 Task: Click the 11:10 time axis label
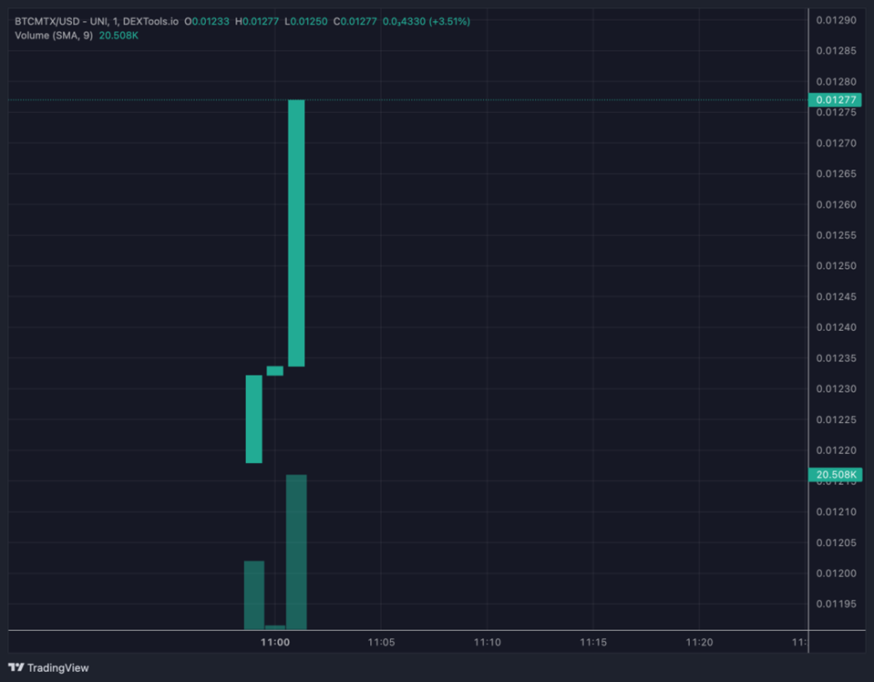click(488, 643)
